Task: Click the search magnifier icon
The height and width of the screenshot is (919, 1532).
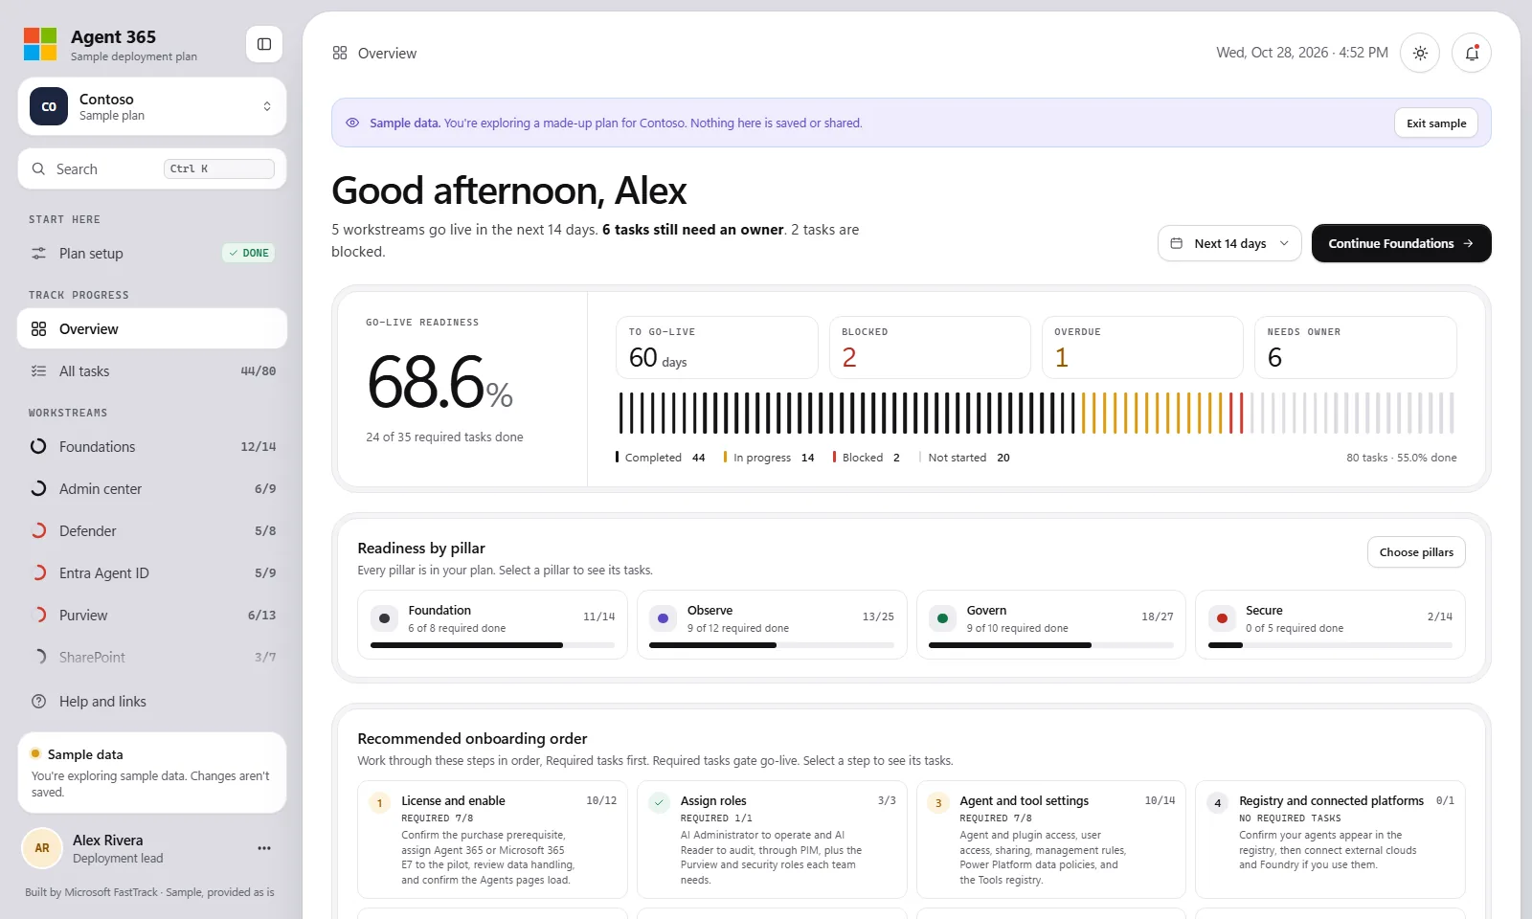Action: click(x=38, y=168)
